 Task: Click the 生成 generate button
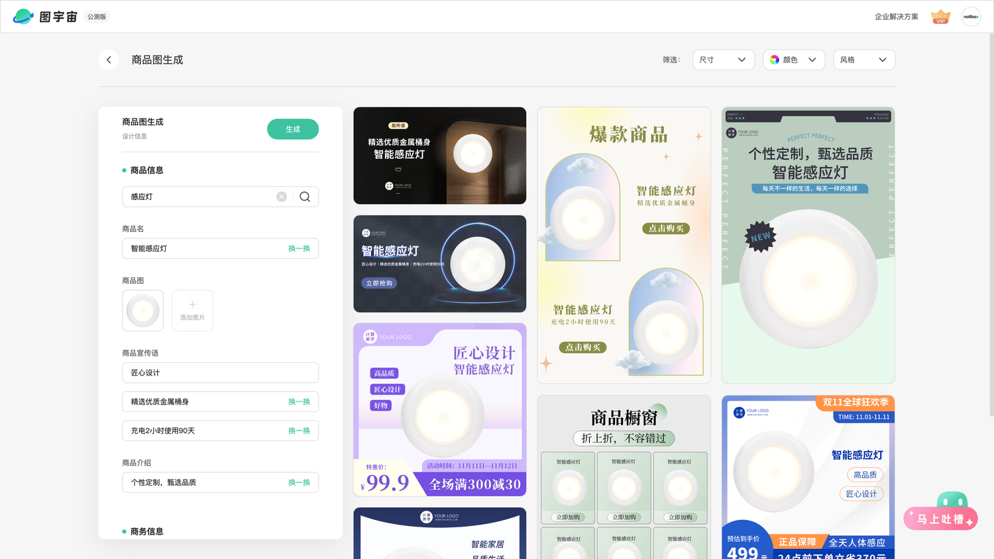pos(293,129)
